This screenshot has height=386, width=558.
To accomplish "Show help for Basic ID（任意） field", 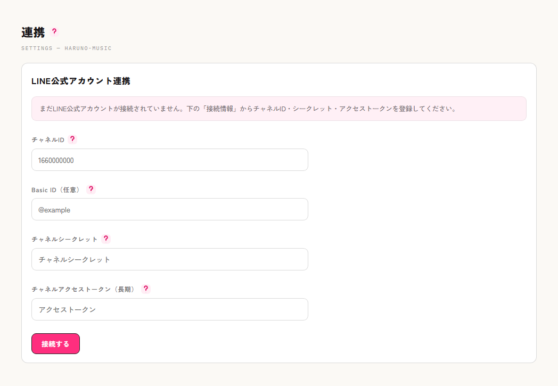I will tap(91, 189).
